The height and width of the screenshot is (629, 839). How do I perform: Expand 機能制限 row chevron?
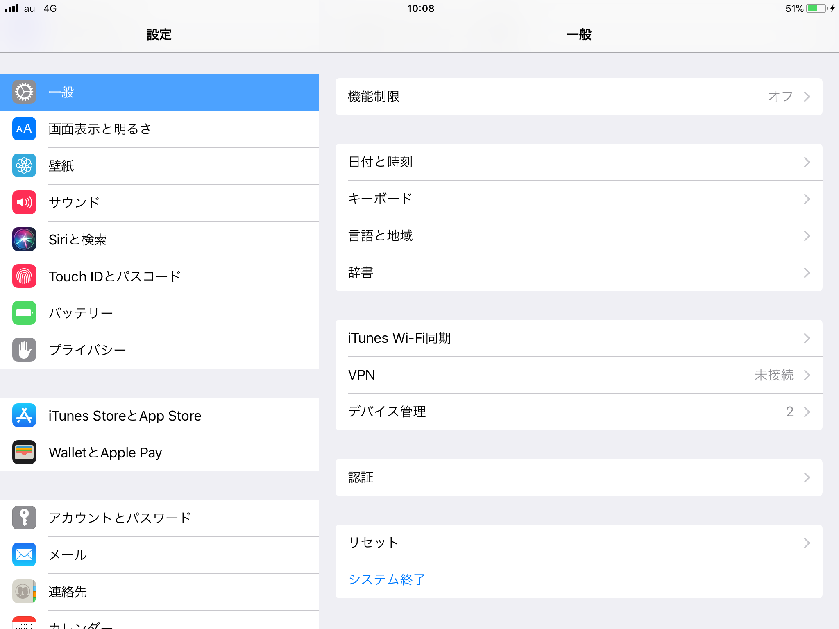pos(807,97)
